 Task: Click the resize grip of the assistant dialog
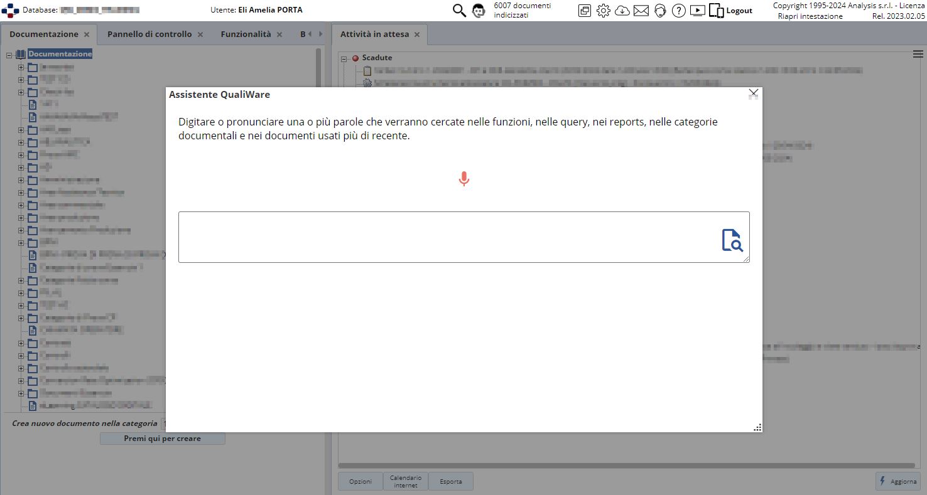pos(757,427)
